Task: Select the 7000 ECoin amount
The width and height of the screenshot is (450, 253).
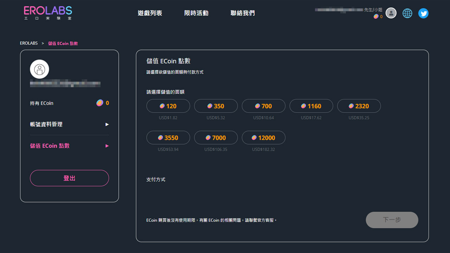Action: coord(216,138)
